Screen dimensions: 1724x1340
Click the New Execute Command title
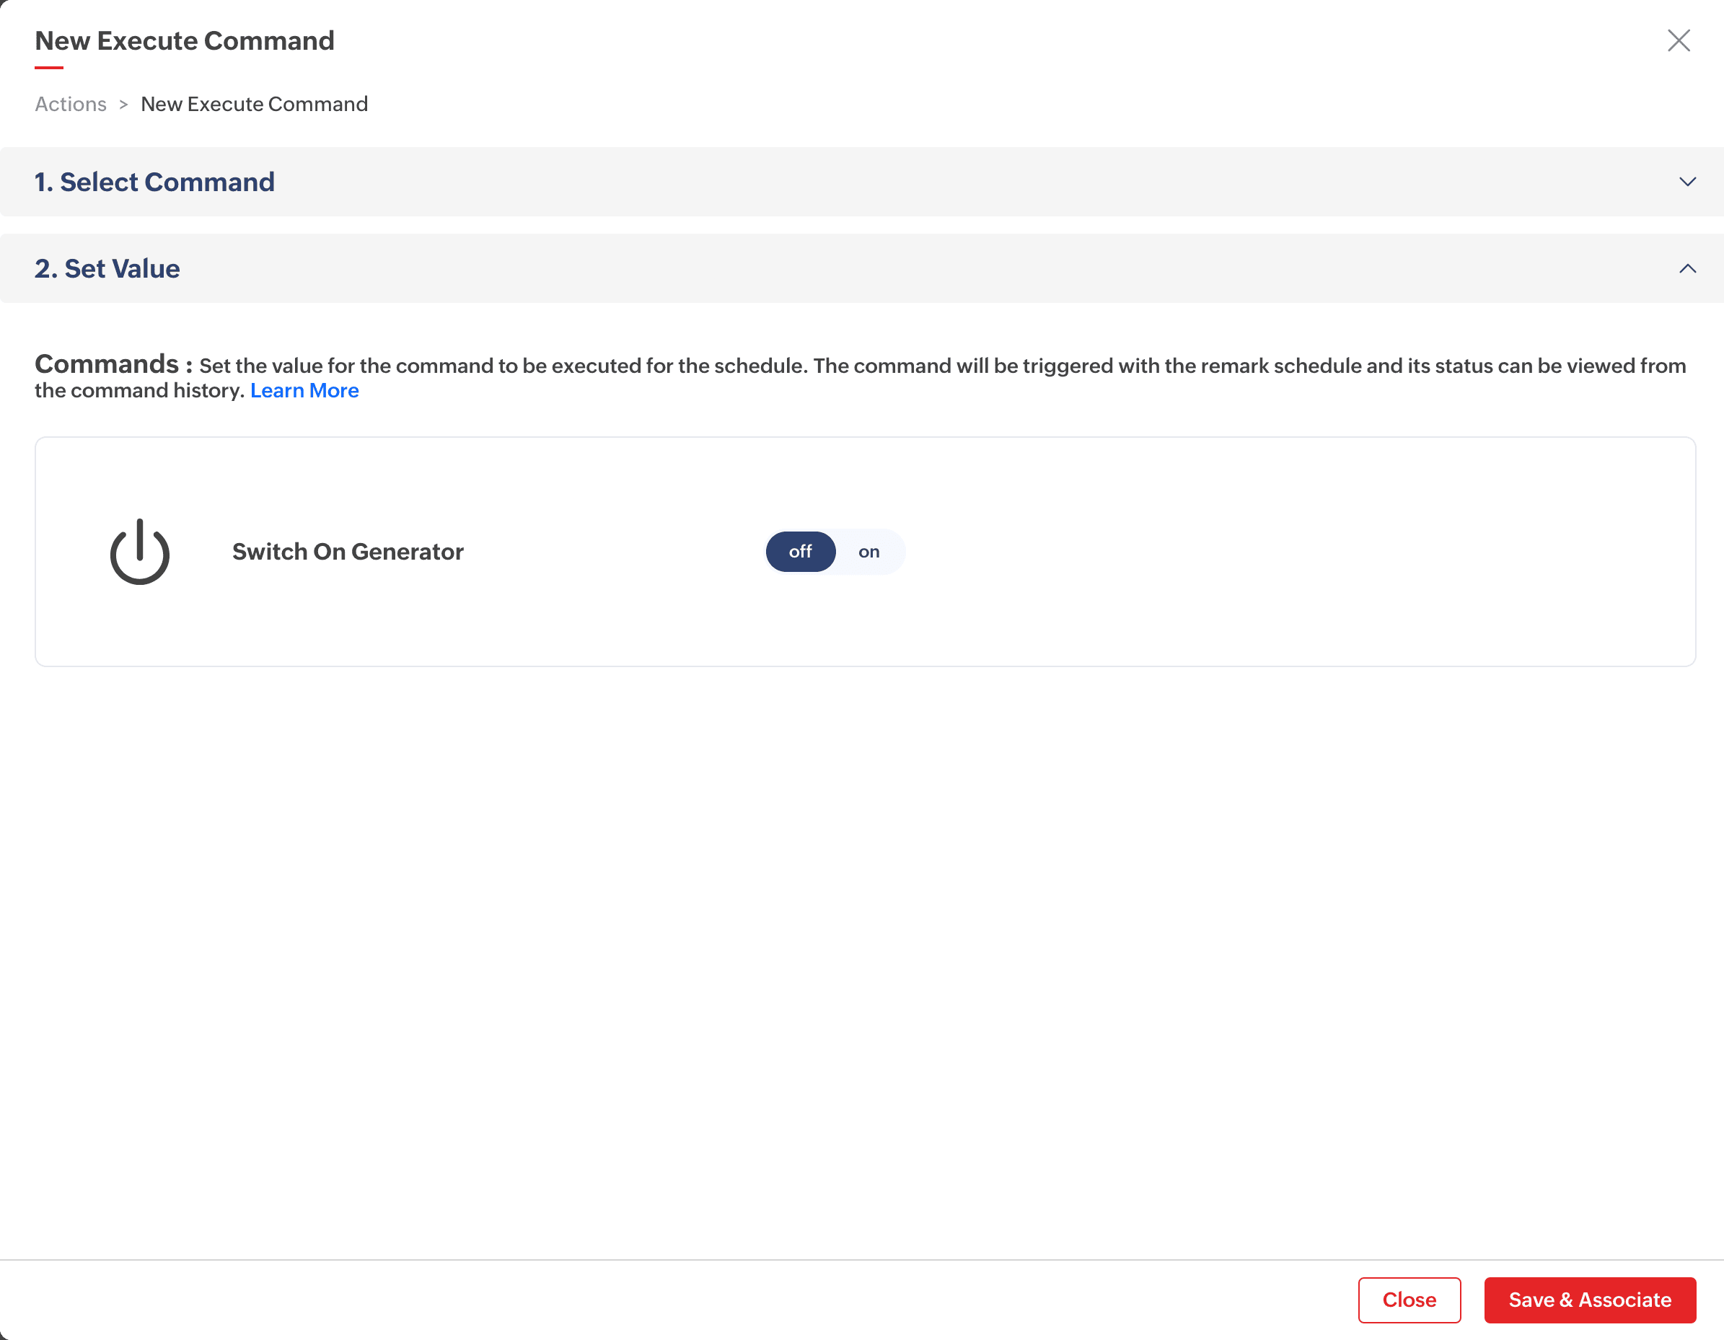coord(185,41)
